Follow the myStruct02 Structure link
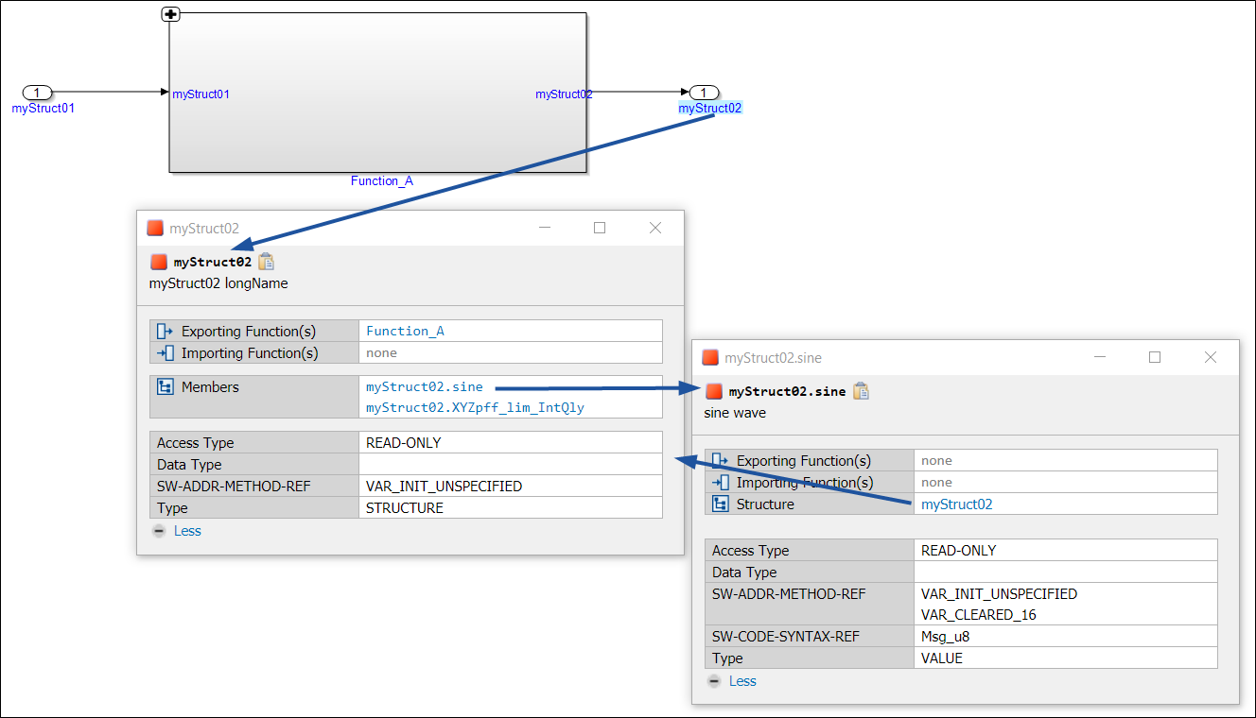Image resolution: width=1256 pixels, height=718 pixels. click(956, 504)
